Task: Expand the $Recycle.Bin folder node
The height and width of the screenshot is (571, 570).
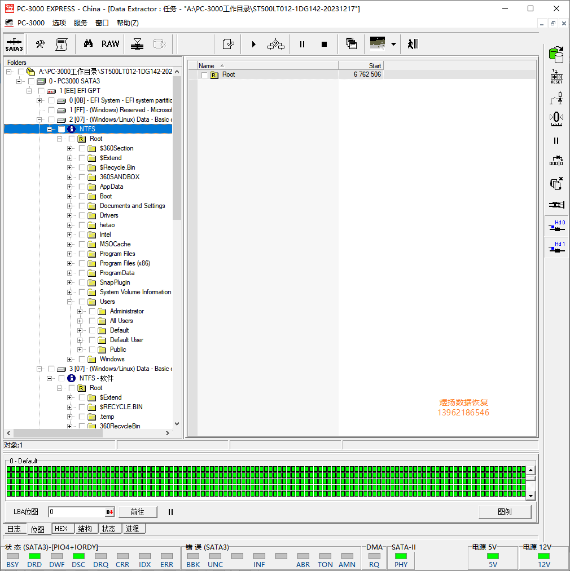Action: tap(69, 167)
